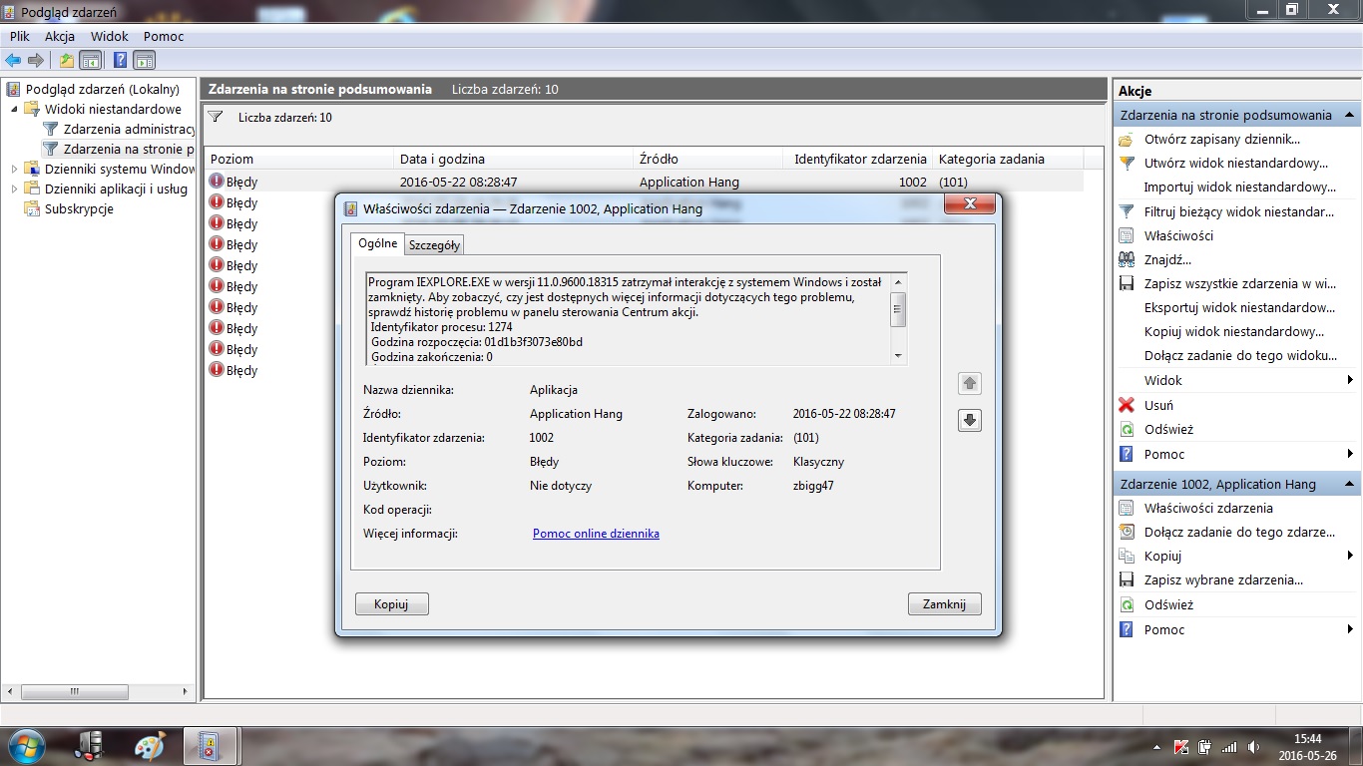Sort the list by the Poziom column
Image resolution: width=1363 pixels, height=766 pixels.
click(x=299, y=159)
